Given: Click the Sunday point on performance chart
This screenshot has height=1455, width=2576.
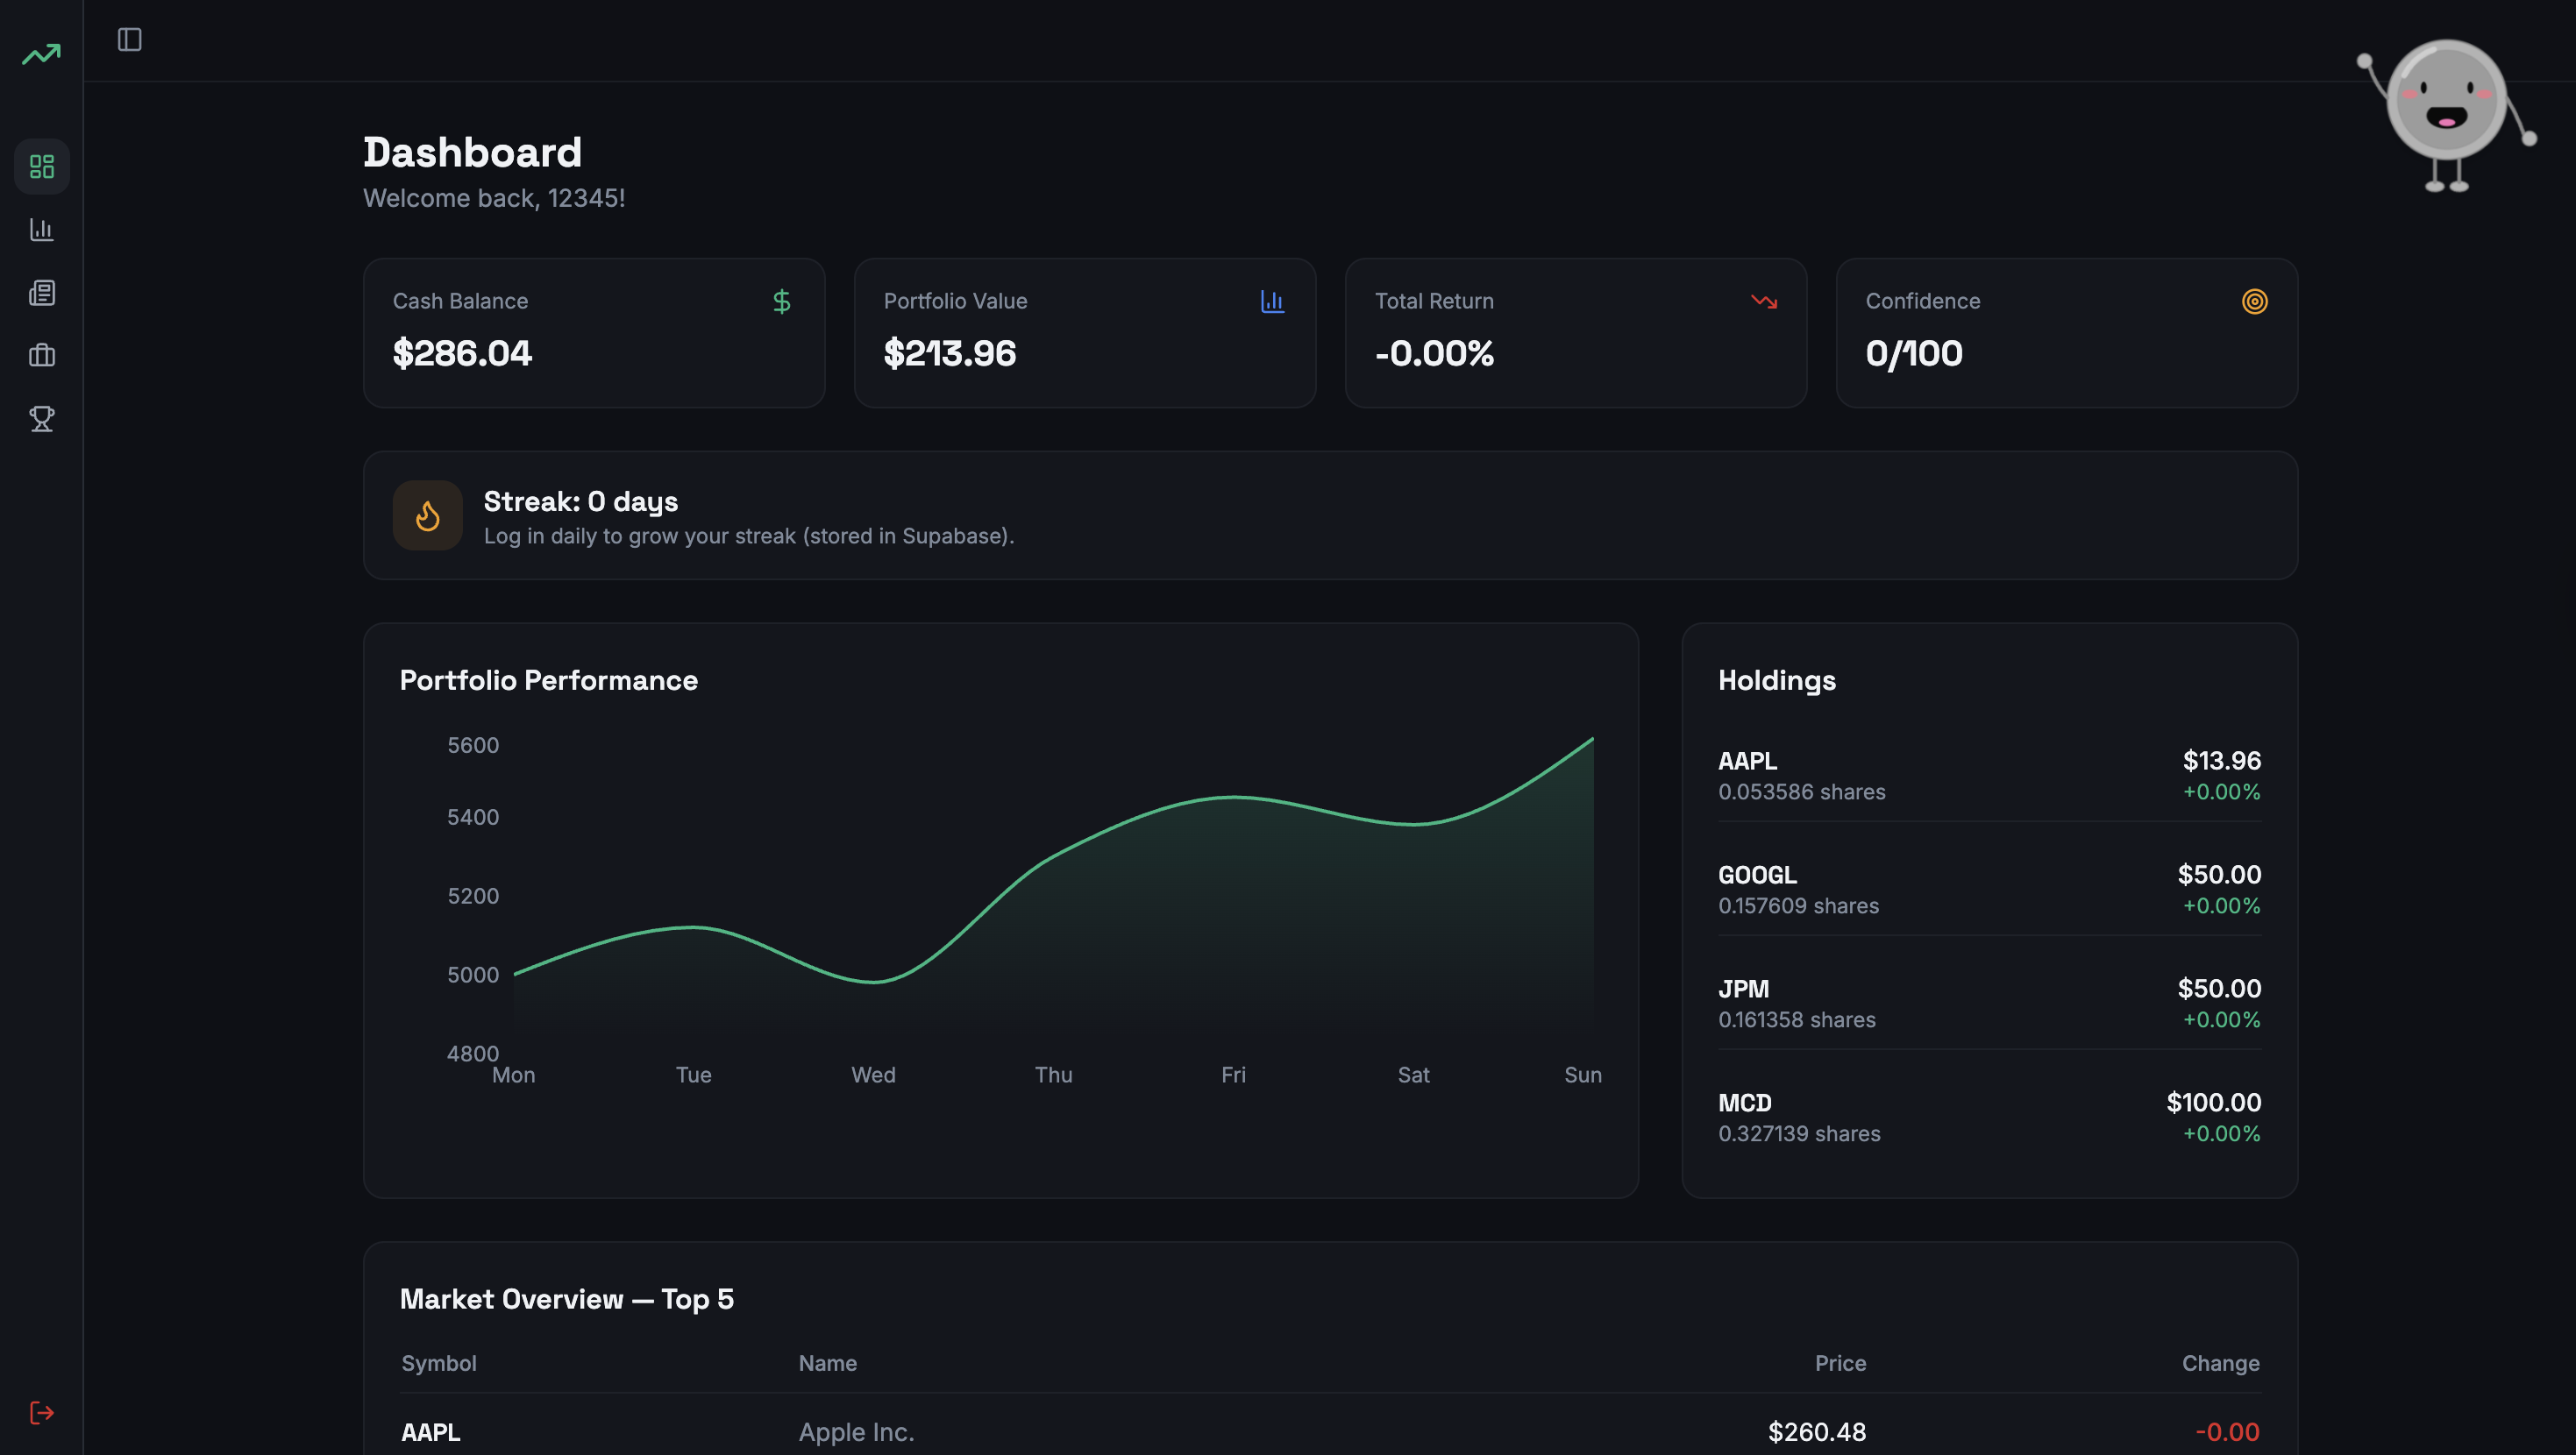Looking at the screenshot, I should (x=1592, y=739).
